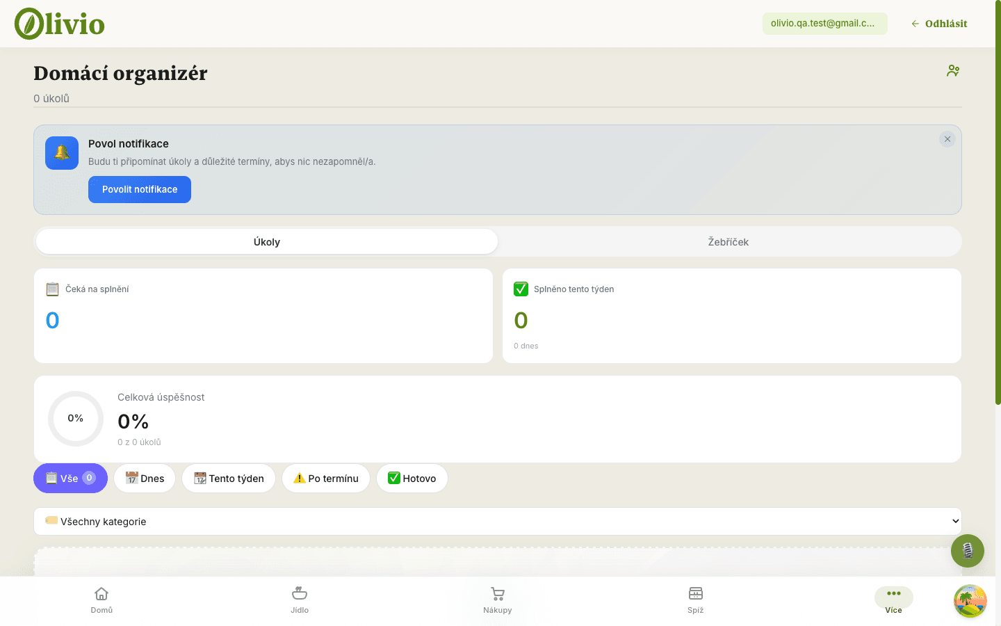1001x626 pixels.
Task: Open Nákupy cart in bottom navigation
Action: [x=498, y=600]
